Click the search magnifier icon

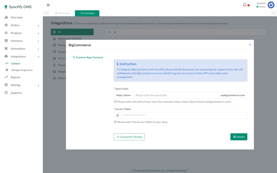click(x=109, y=32)
